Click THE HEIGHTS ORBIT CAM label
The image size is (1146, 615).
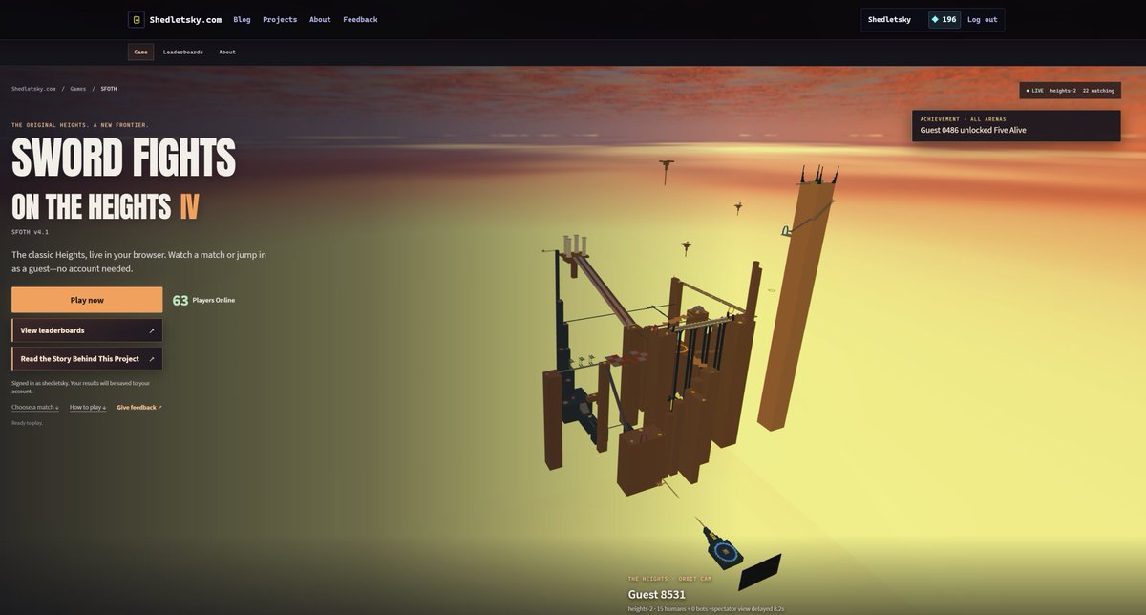[x=669, y=579]
